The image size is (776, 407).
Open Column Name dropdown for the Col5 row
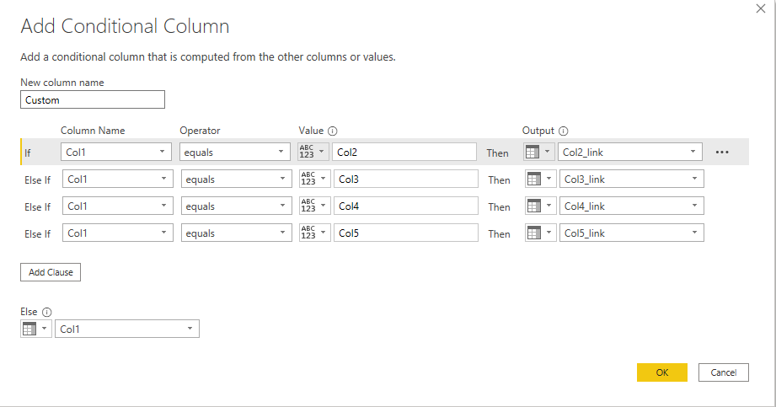[118, 233]
